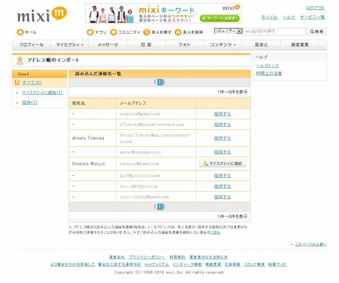Click the Find Friends magnifier icon (友人を探す)
Image resolution: width=339 pixels, height=283 pixels.
coord(147,32)
